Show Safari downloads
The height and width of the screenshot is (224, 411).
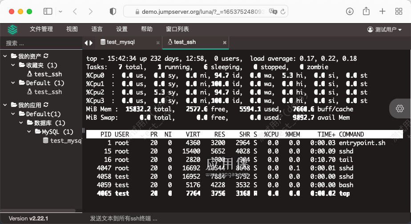point(350,11)
